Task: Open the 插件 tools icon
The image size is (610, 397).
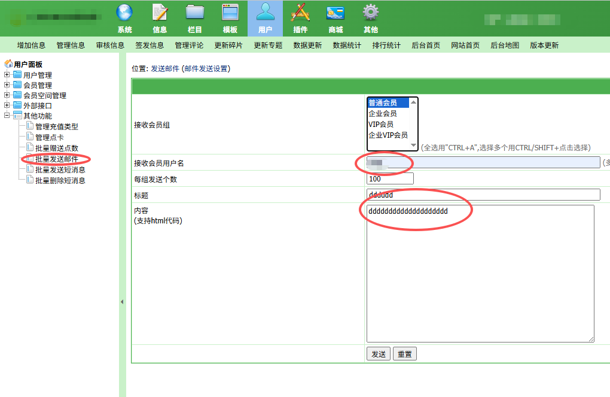Action: point(300,13)
